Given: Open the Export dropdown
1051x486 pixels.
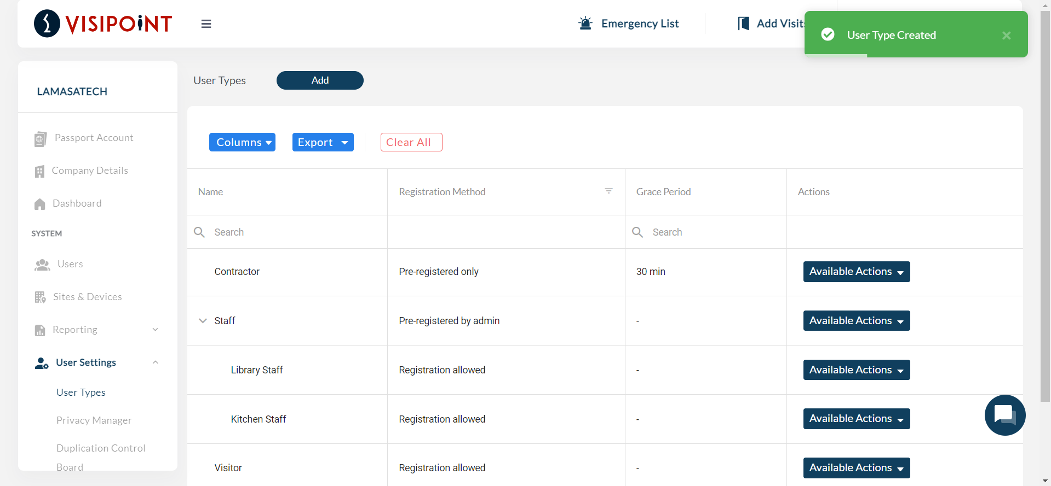Looking at the screenshot, I should [x=323, y=142].
